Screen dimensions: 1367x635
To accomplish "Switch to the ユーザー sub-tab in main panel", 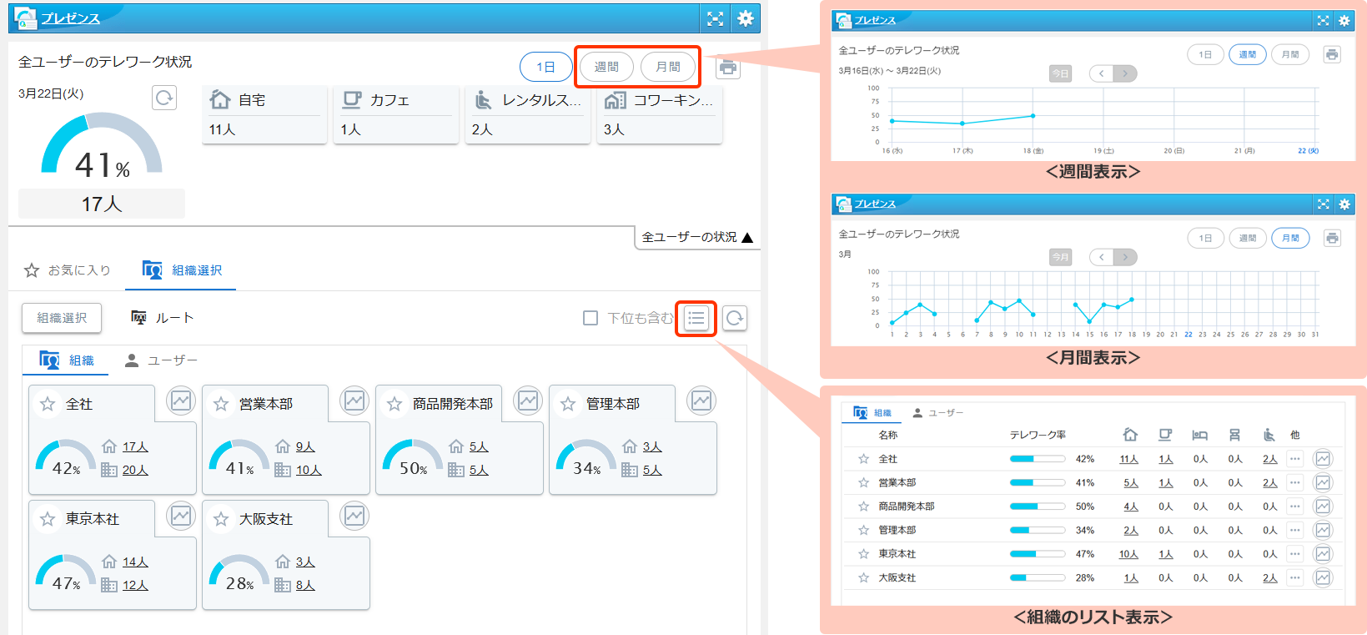I will coord(161,360).
